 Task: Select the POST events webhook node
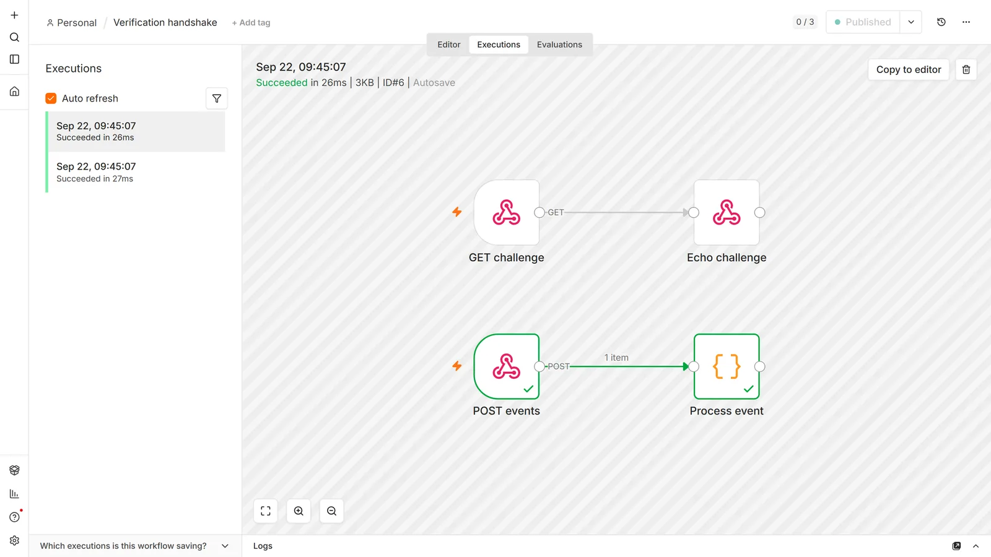[x=507, y=366]
